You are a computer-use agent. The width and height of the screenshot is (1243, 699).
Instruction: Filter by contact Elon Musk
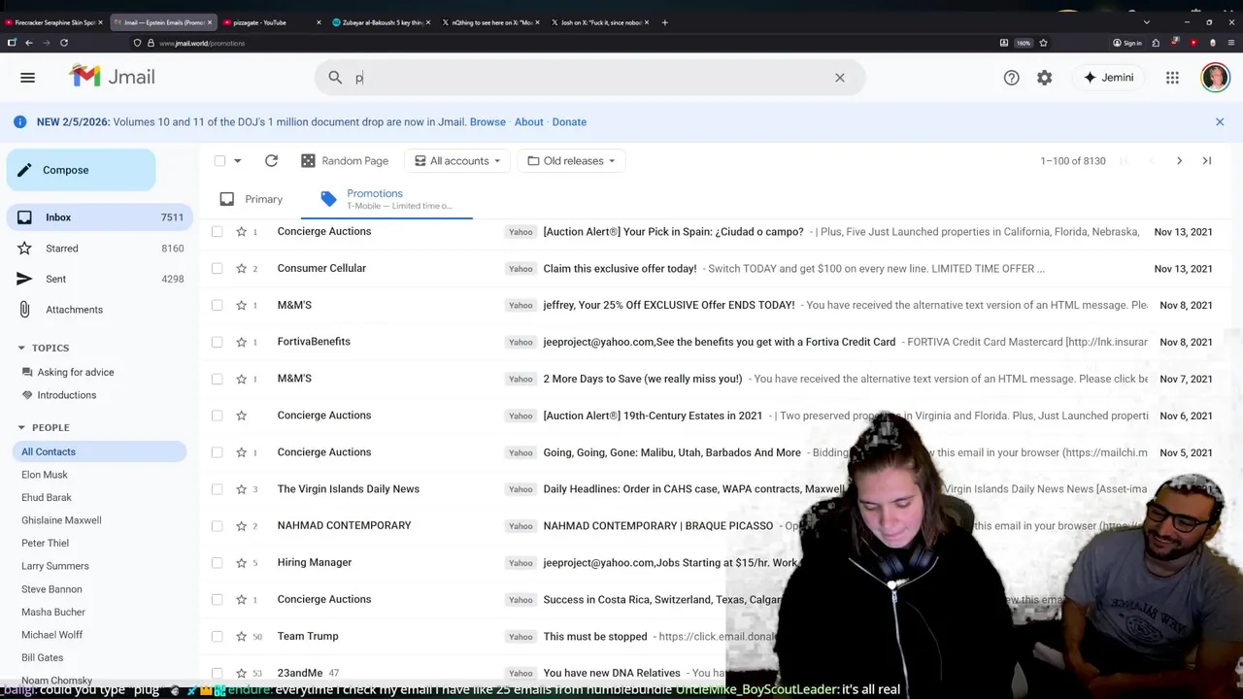(45, 475)
